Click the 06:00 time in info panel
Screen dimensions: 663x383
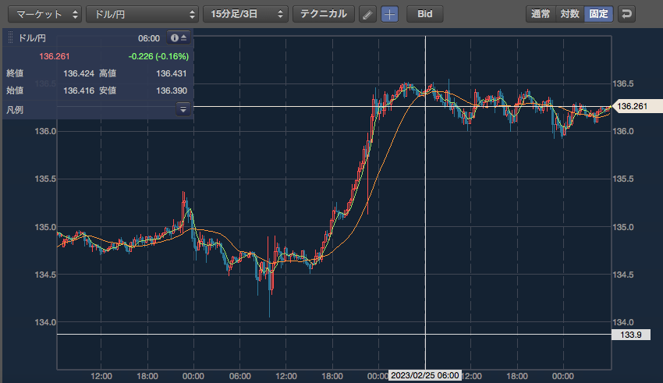149,38
